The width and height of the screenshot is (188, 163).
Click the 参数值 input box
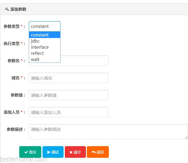click(68, 95)
